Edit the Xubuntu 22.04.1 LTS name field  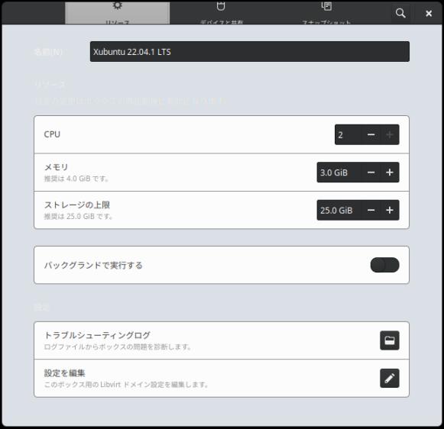(x=249, y=52)
